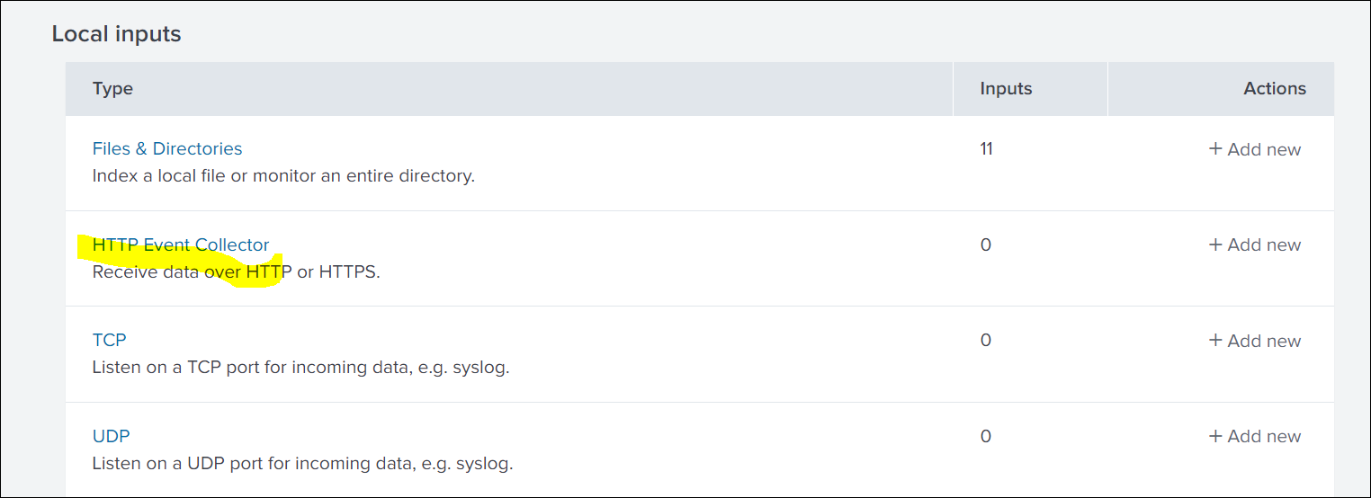Click the HTTP Event Collector inputs count

986,245
